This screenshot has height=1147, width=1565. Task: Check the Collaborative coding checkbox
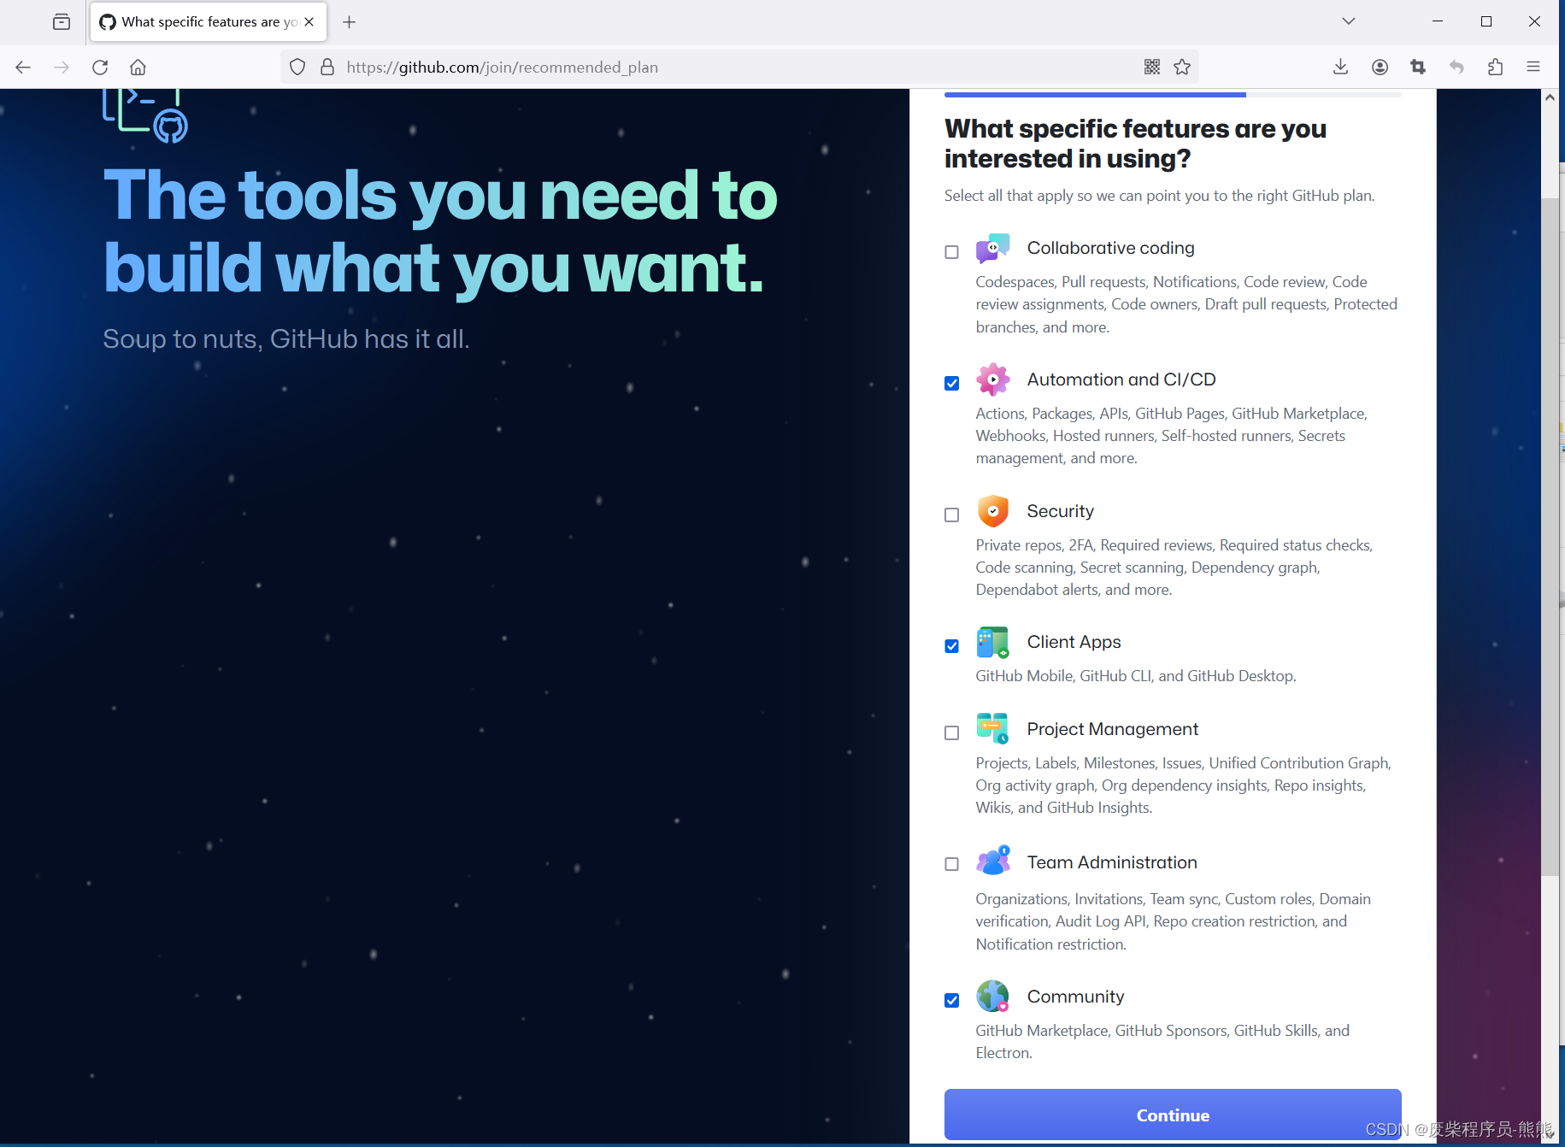point(951,252)
